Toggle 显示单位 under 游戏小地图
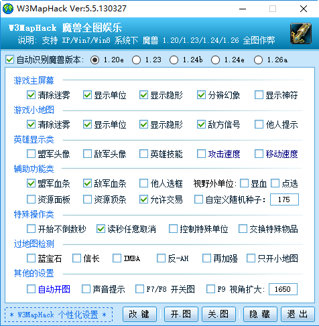The height and width of the screenshot is (326, 319). tap(87, 125)
